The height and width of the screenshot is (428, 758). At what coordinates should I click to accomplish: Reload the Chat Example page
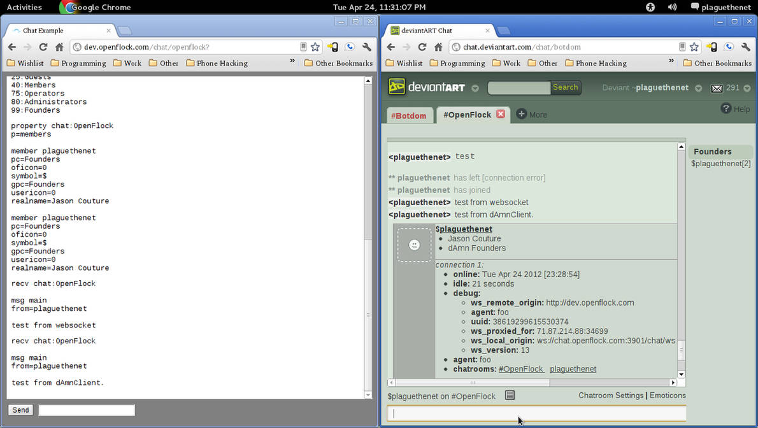pos(43,46)
